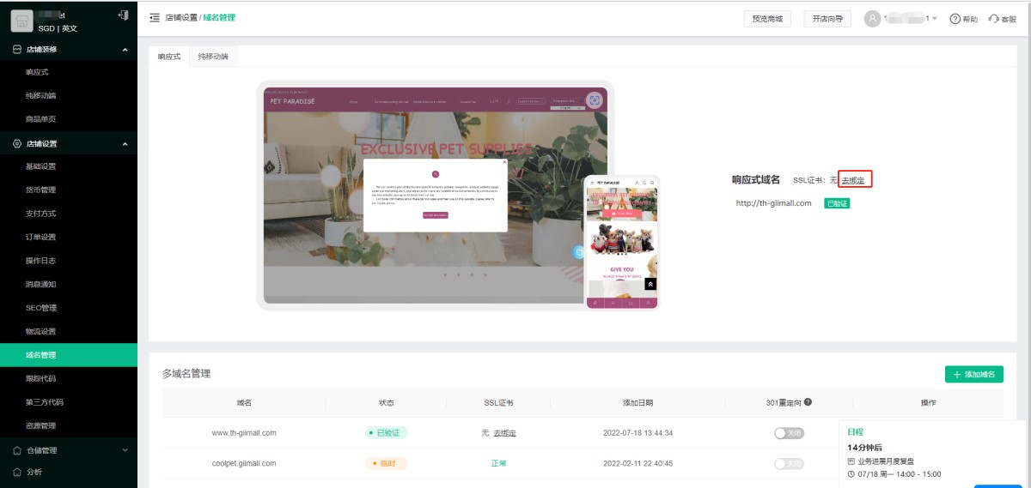Image resolution: width=1031 pixels, height=488 pixels.
Task: Toggle 301 redirect for coolpet.giimall.com
Action: (788, 463)
